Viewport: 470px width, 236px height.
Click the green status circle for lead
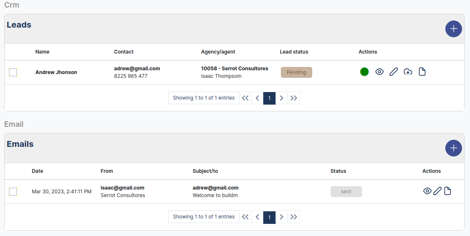pos(365,72)
